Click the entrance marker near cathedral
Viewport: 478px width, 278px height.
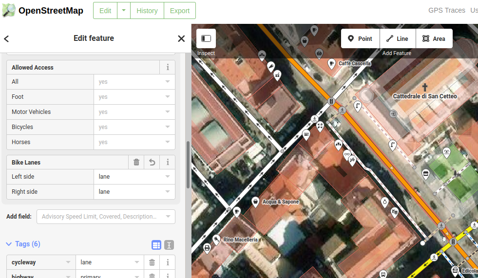click(x=393, y=114)
